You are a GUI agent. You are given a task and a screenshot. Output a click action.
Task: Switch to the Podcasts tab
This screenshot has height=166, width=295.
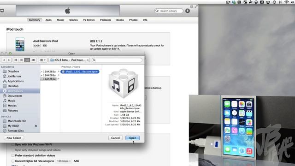click(x=106, y=20)
